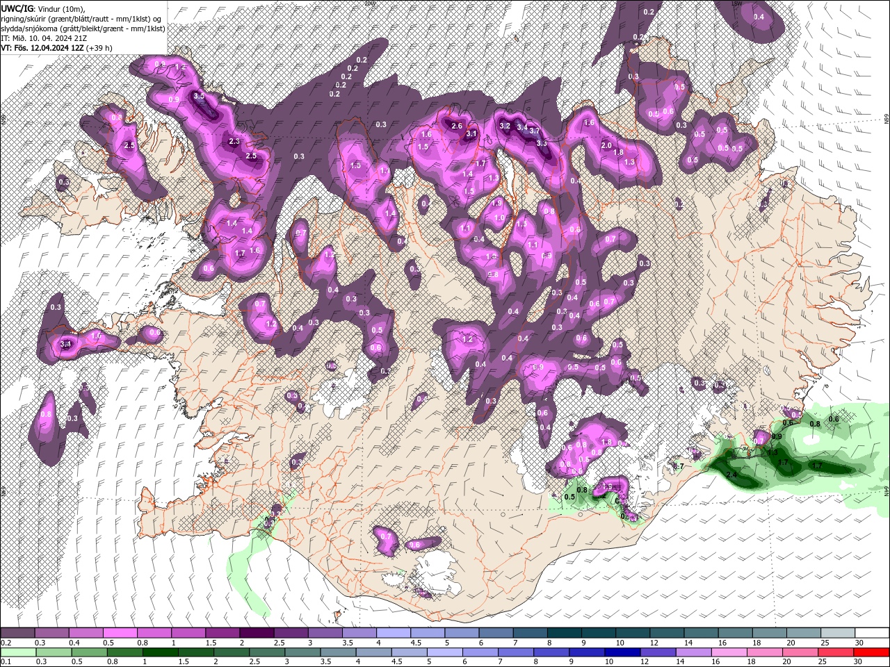
Task: Click deep blue rain legend swatch at 10
Action: click(x=622, y=653)
